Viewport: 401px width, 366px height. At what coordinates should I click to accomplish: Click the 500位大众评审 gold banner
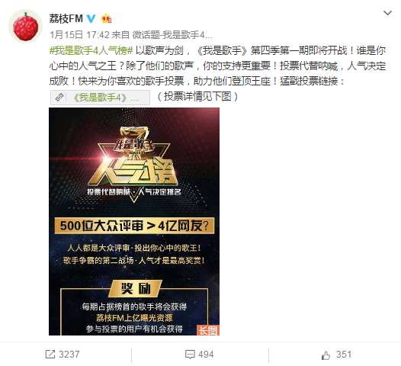click(134, 226)
